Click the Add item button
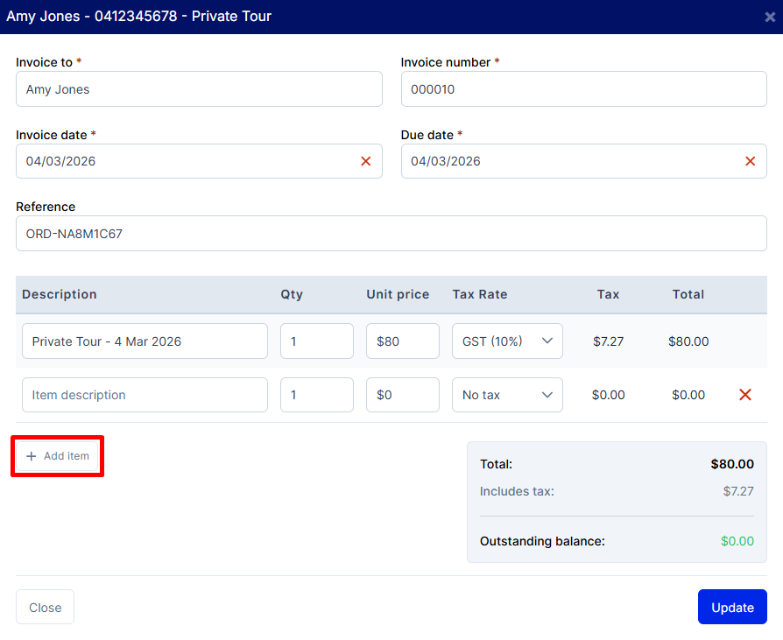The width and height of the screenshot is (783, 640). (x=58, y=456)
